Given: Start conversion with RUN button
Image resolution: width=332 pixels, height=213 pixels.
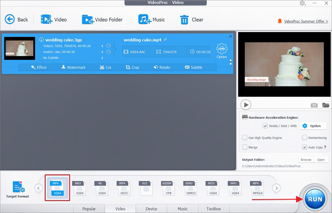Looking at the screenshot, I should point(315,199).
